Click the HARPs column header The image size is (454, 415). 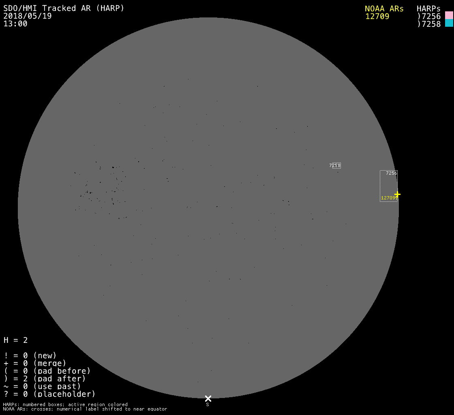click(x=428, y=9)
